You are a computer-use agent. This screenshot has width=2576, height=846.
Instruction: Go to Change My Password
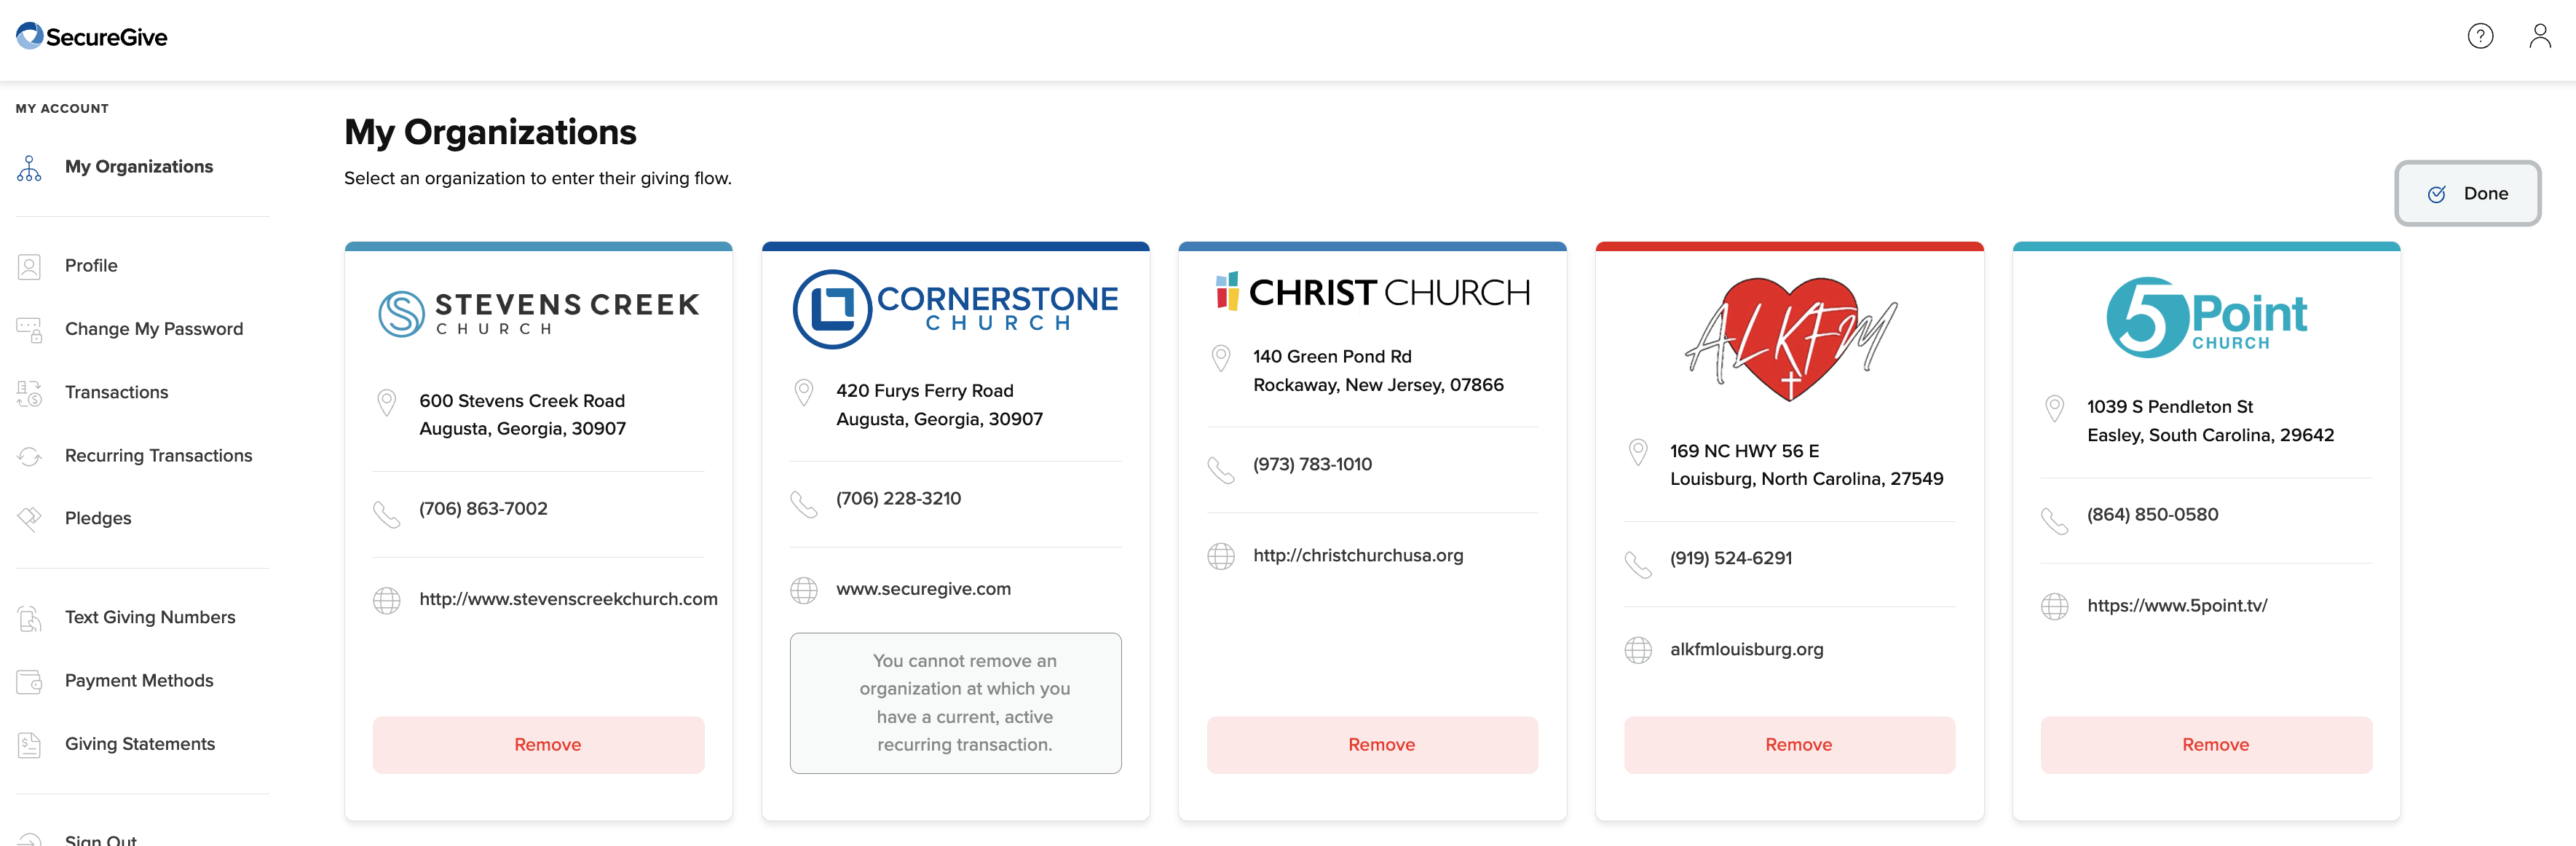coord(153,329)
